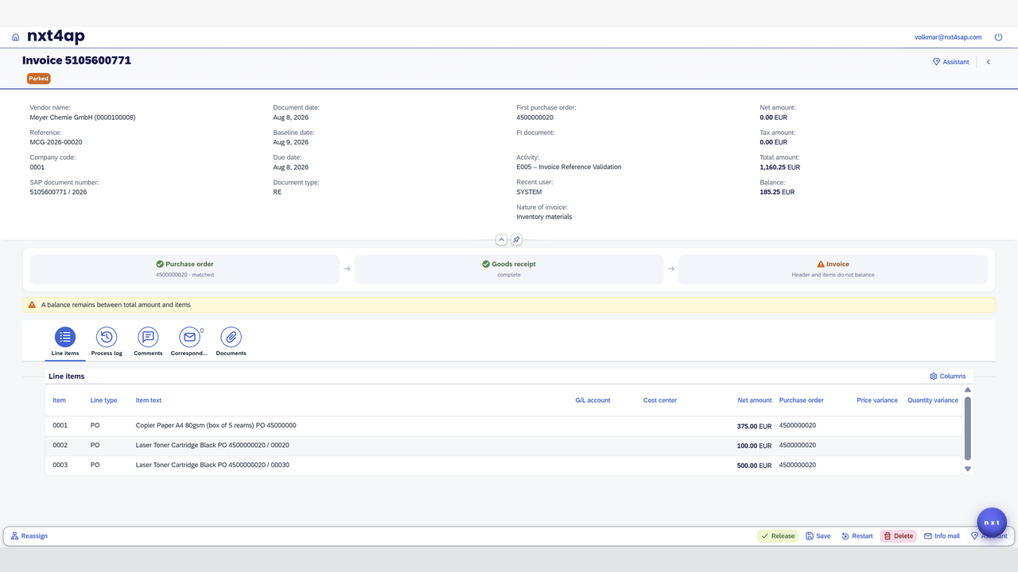
Task: Click the Goods receipt status step
Action: 509,269
